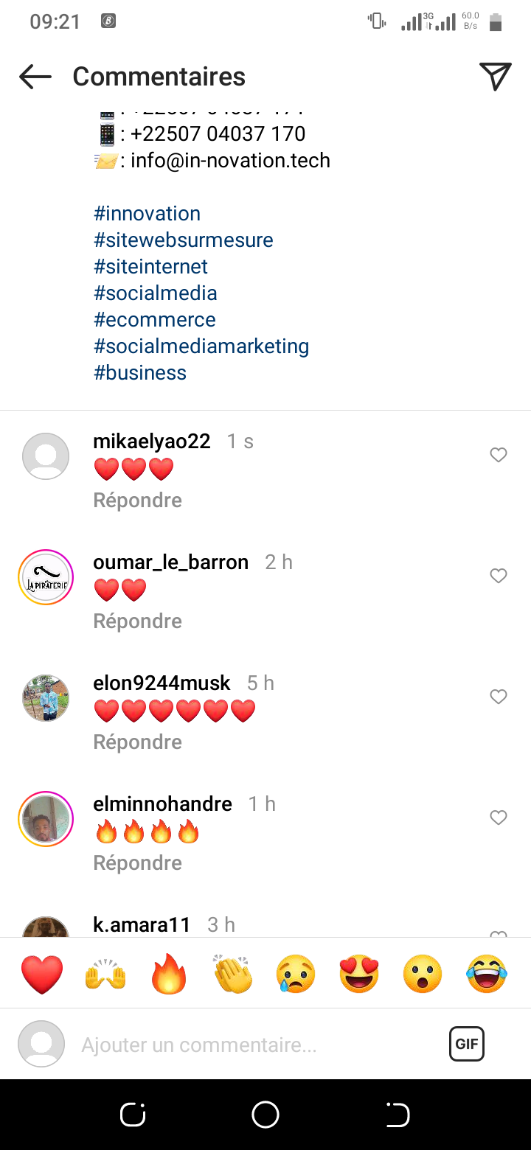Tap the red heart quick emoji

point(43,974)
